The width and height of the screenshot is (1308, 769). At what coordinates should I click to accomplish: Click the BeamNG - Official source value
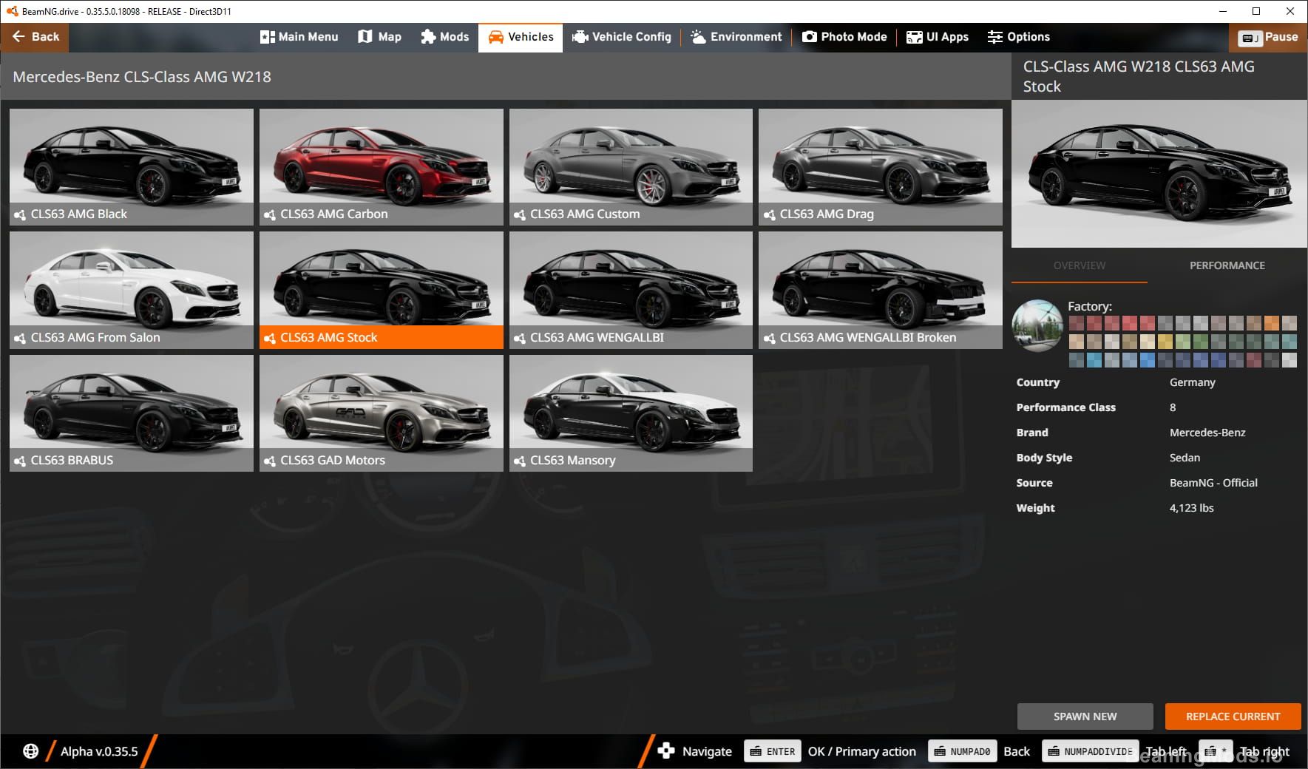(1213, 483)
